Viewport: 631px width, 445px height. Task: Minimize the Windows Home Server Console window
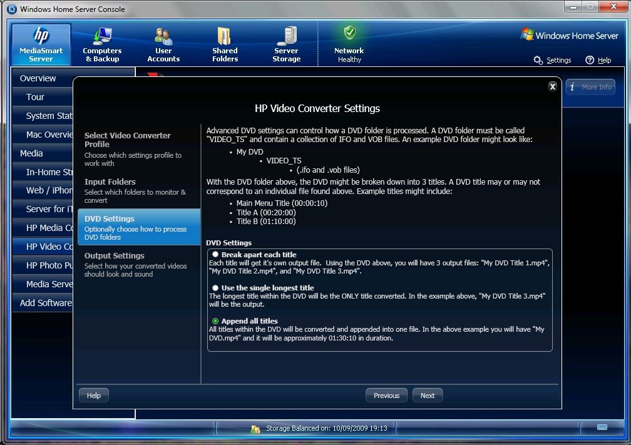point(573,7)
